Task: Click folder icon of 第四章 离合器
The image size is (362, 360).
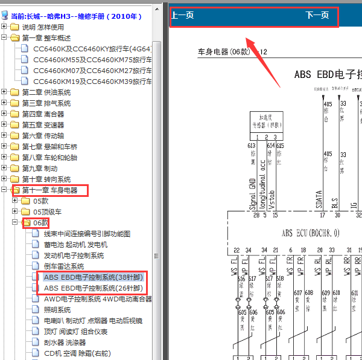Action: [14, 114]
